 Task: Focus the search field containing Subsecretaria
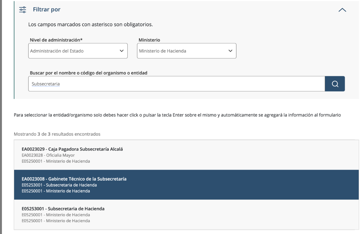[176, 84]
